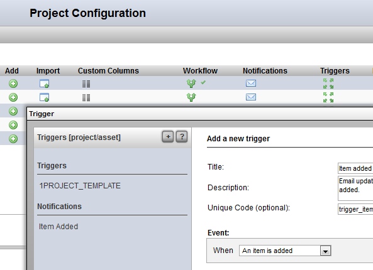373x270 pixels.
Task: Click the plus button in Triggers panel
Action: pos(168,136)
